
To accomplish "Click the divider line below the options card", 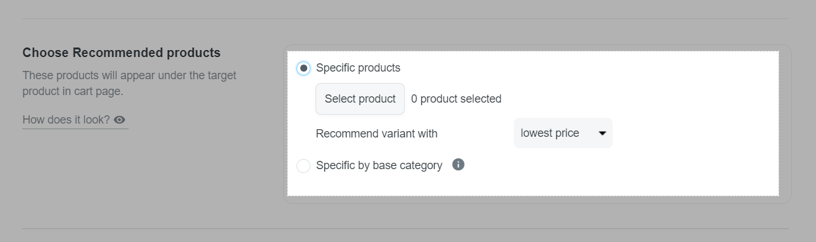I will (x=405, y=229).
